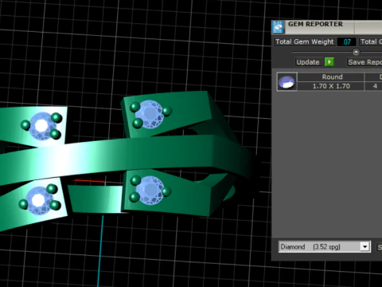The height and width of the screenshot is (287, 382).
Task: Select the lower-left round gem on the ring
Action: 39,200
